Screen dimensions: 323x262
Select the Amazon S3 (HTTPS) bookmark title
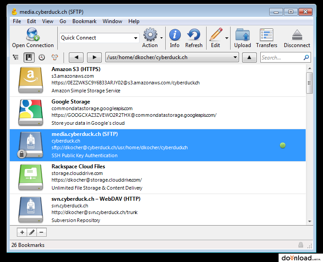pos(76,69)
